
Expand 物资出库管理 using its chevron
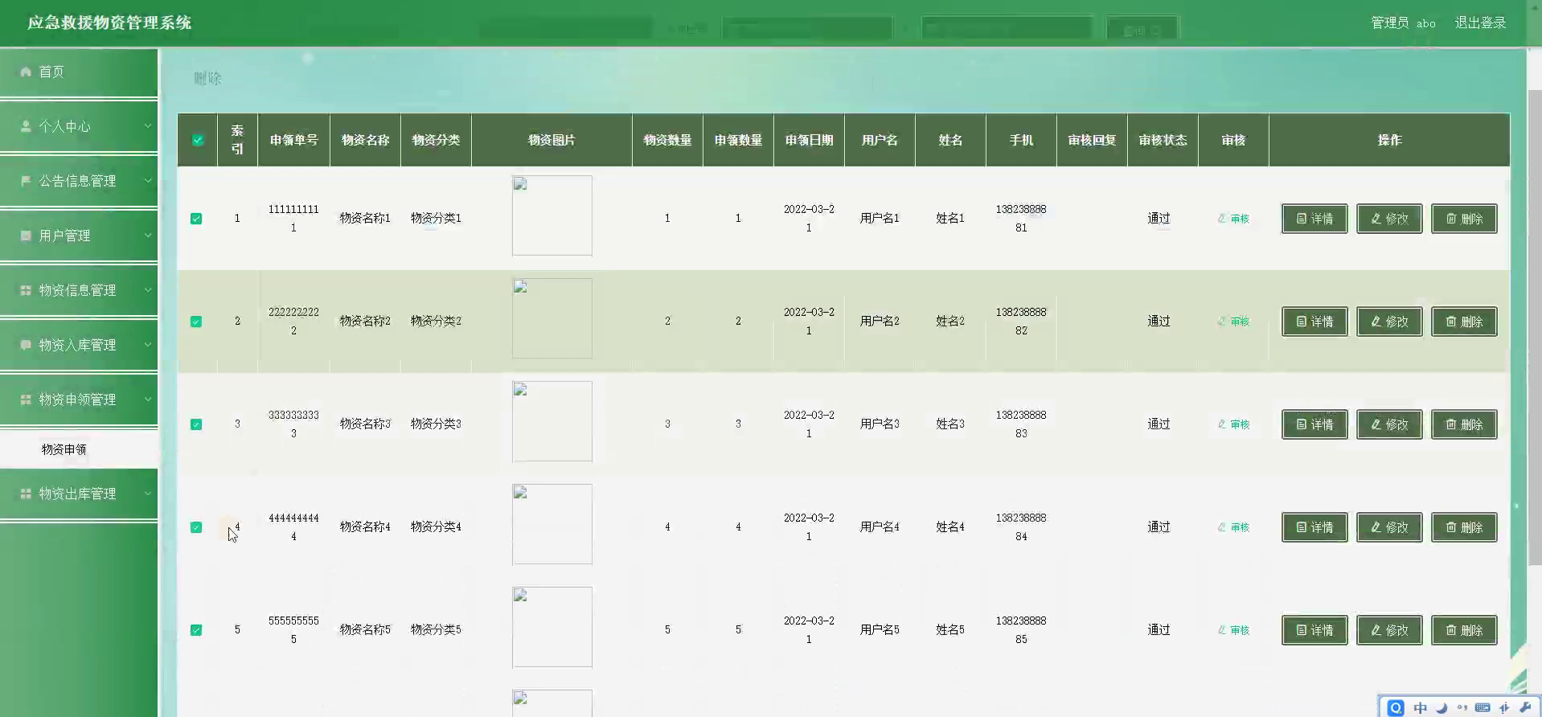148,494
